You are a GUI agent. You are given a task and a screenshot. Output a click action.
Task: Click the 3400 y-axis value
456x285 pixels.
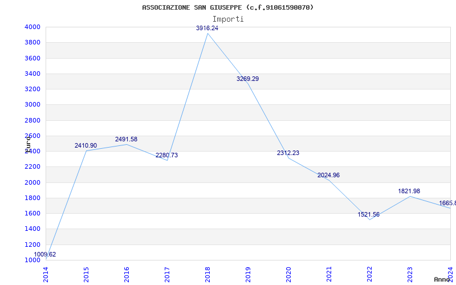point(32,74)
